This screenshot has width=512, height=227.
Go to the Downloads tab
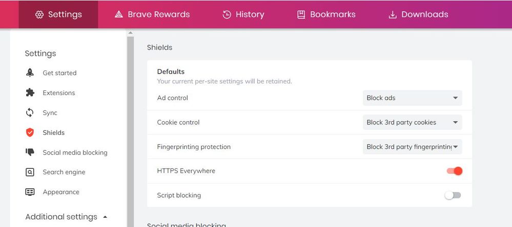pyautogui.click(x=418, y=14)
